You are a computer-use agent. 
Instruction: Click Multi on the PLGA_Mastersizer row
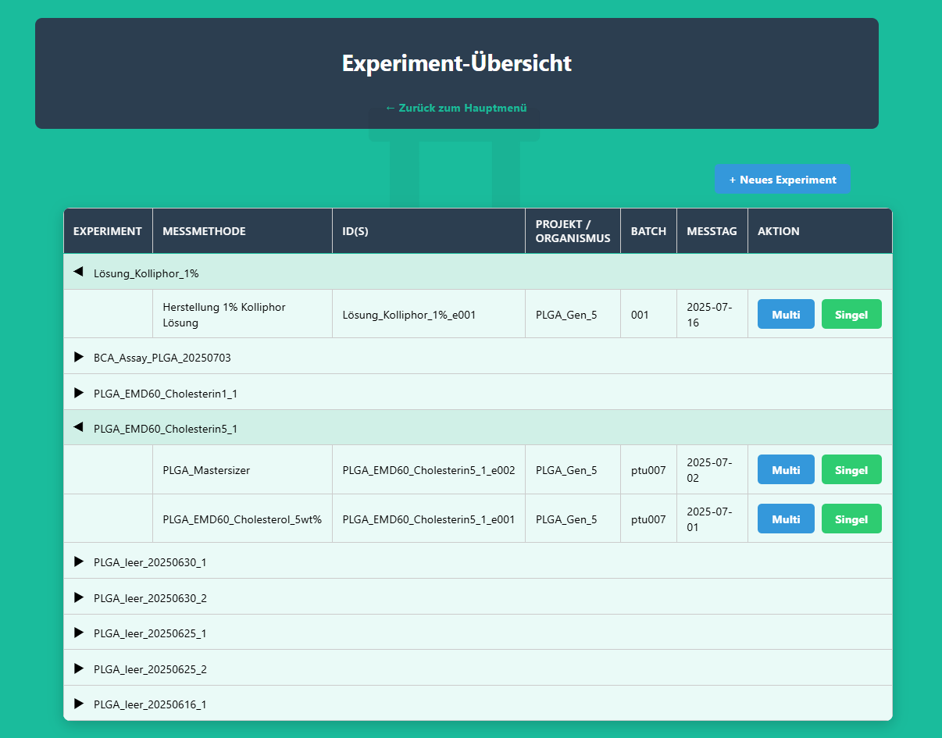[x=786, y=469]
